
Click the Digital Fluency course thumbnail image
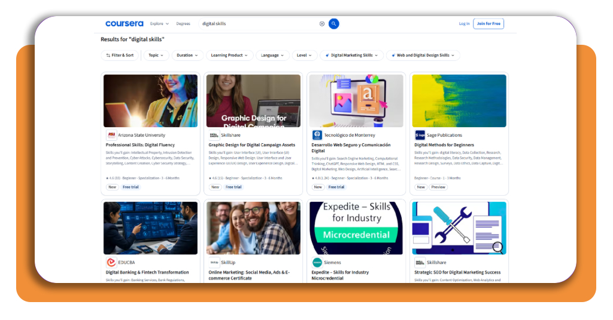click(x=150, y=101)
